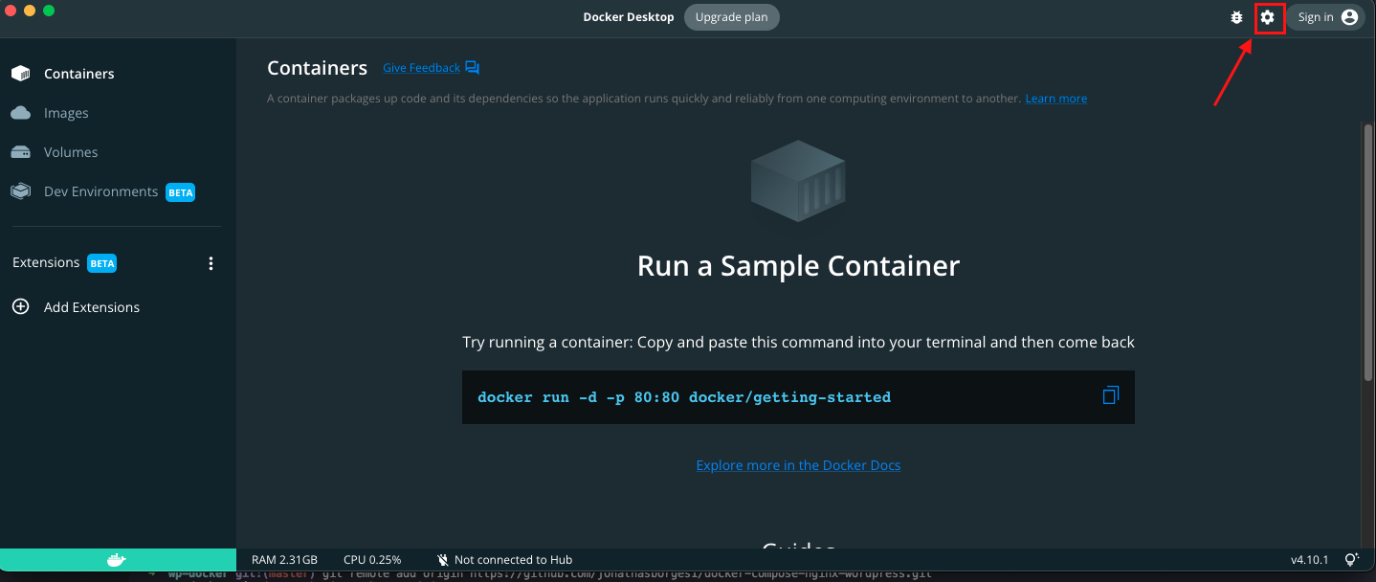The height and width of the screenshot is (582, 1376).
Task: Click the Run a Sample Container heading
Action: pos(798,265)
